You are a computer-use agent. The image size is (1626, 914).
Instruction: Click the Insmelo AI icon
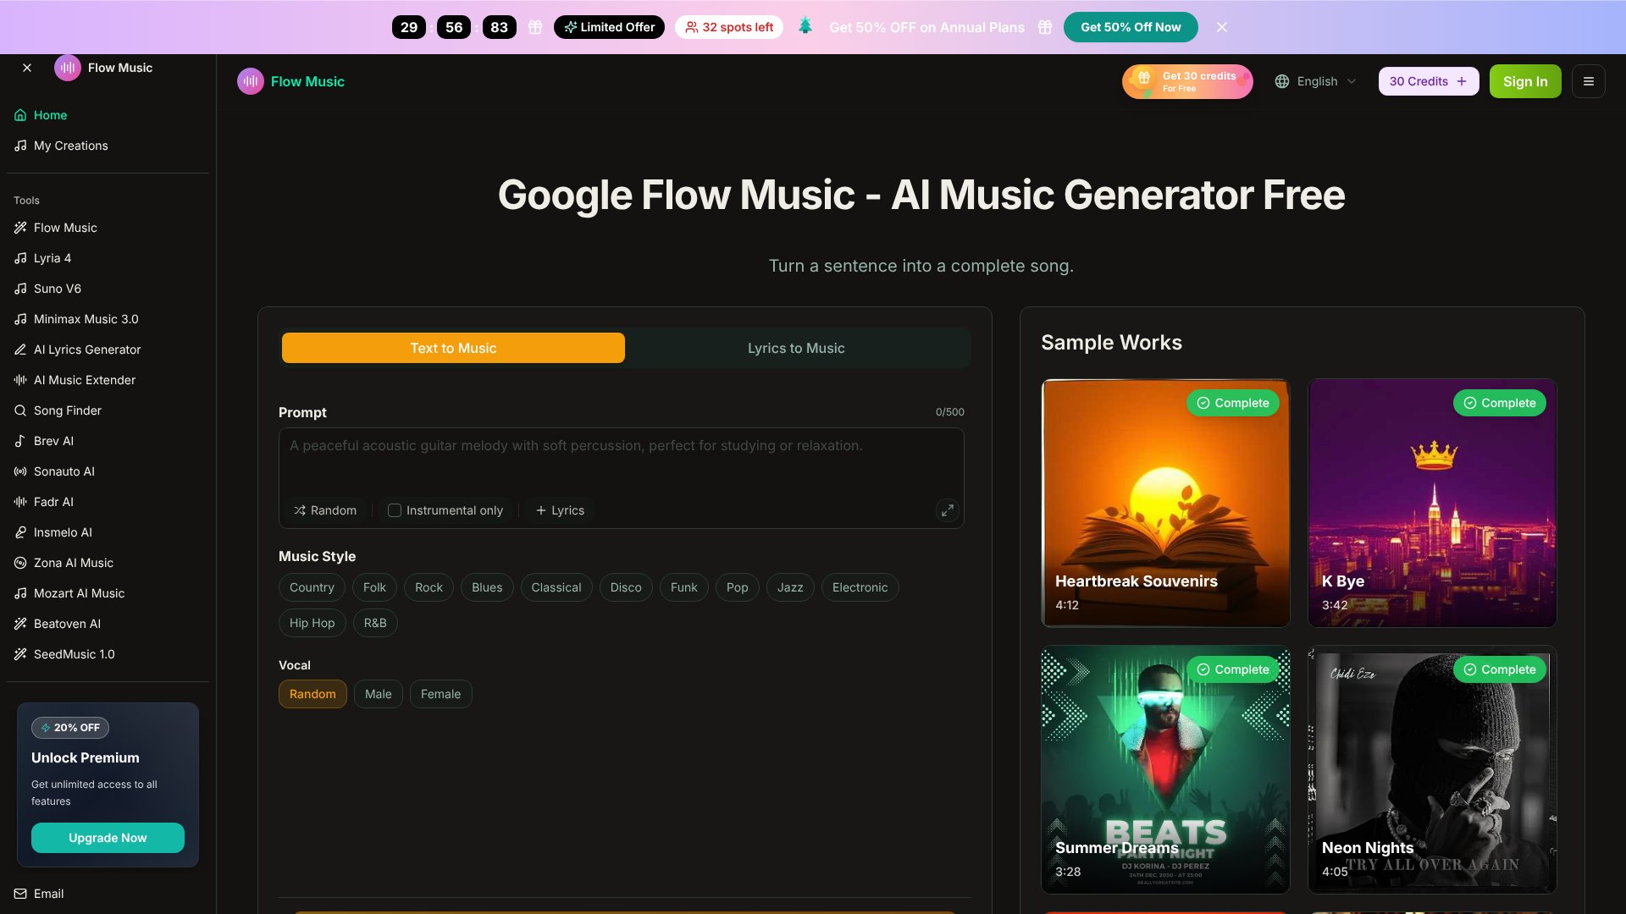pyautogui.click(x=20, y=532)
